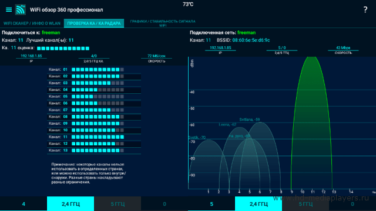Click the WiFi app logo icon

click(21, 9)
